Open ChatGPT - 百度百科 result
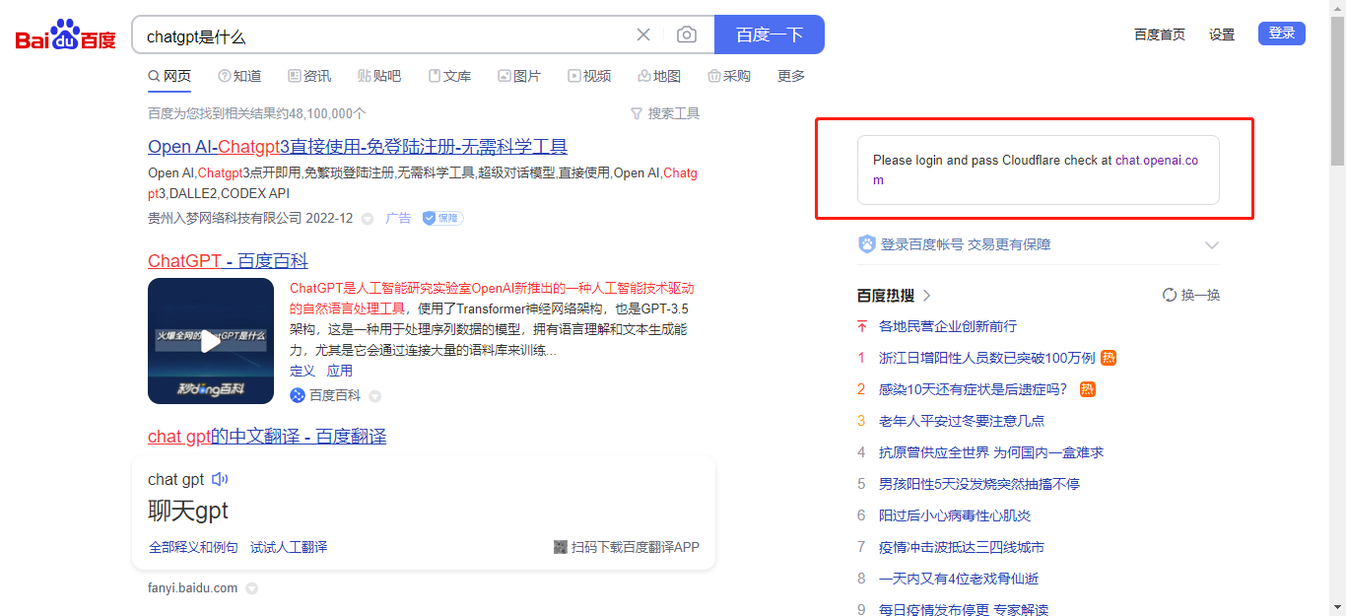The height and width of the screenshot is (616, 1346). pyautogui.click(x=228, y=261)
